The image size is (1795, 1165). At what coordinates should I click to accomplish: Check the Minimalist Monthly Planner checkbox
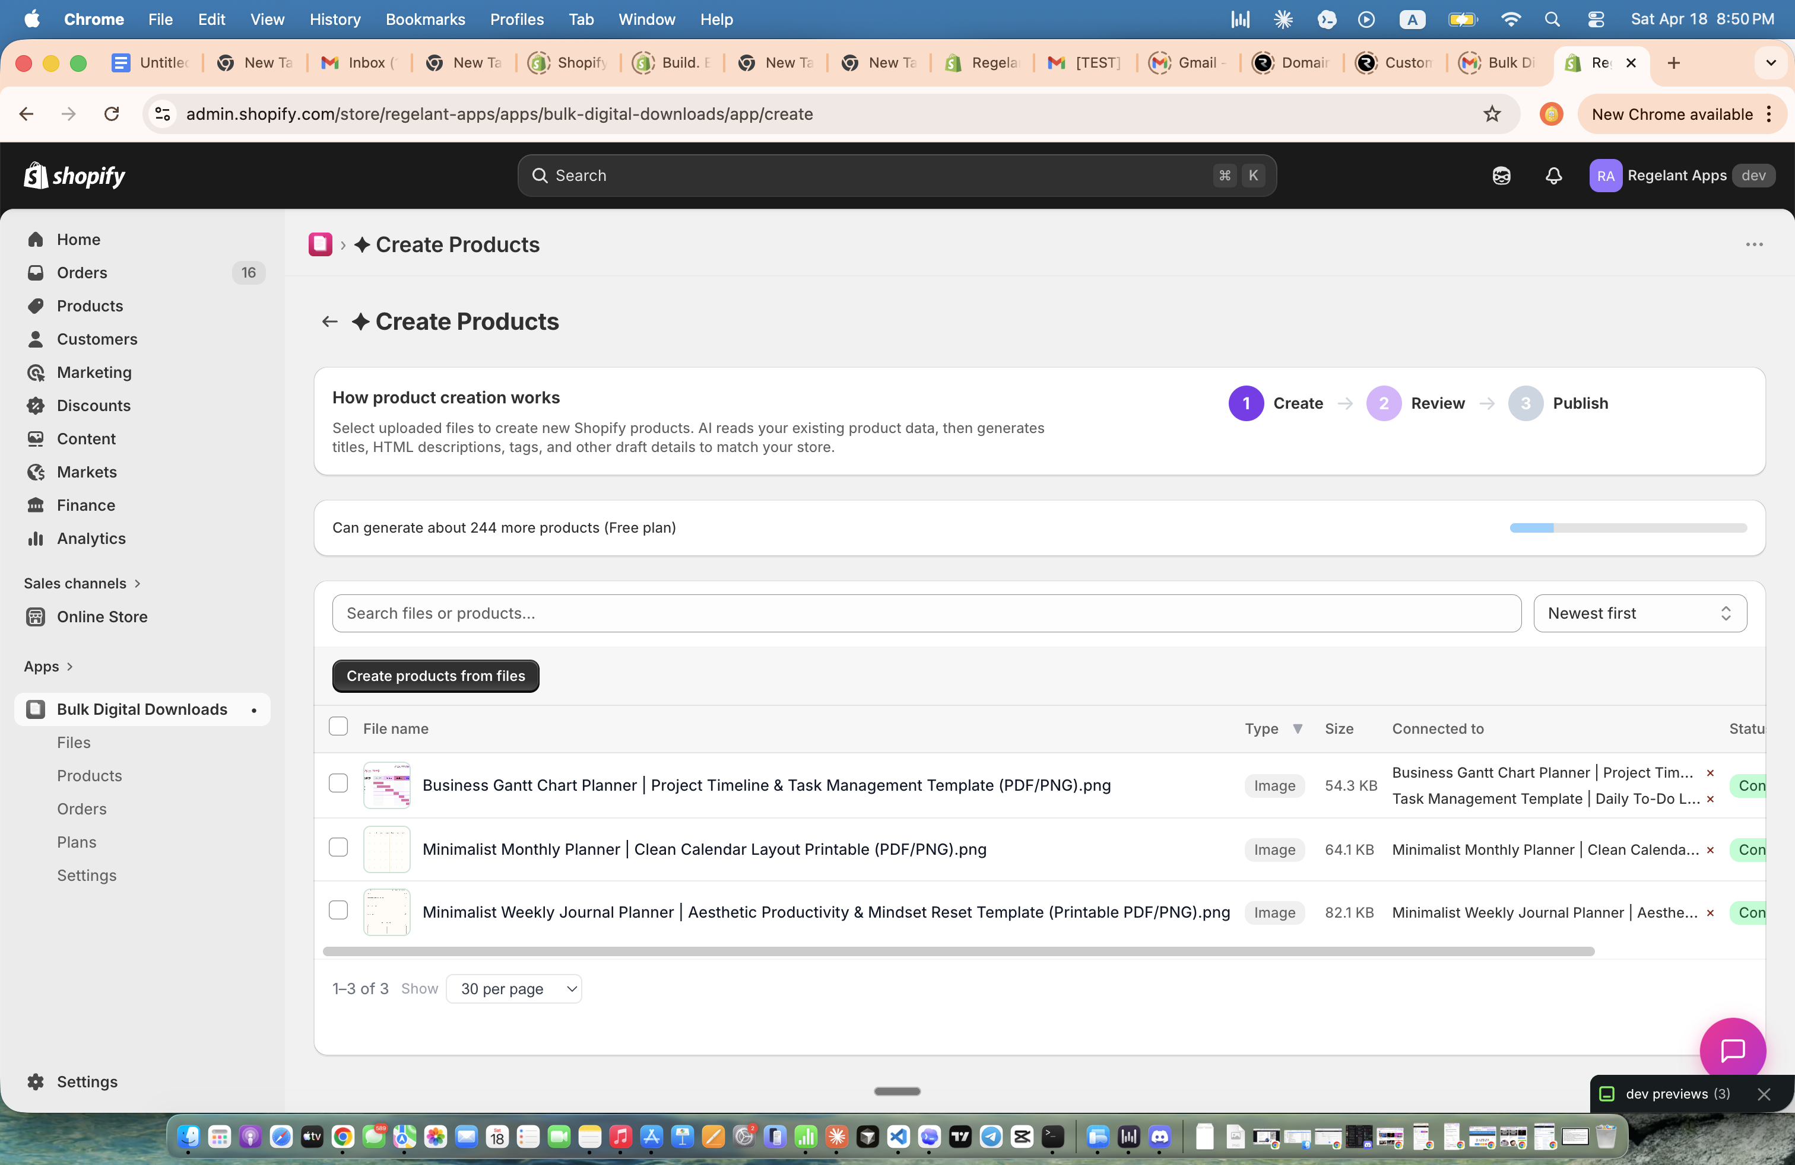[x=338, y=848]
